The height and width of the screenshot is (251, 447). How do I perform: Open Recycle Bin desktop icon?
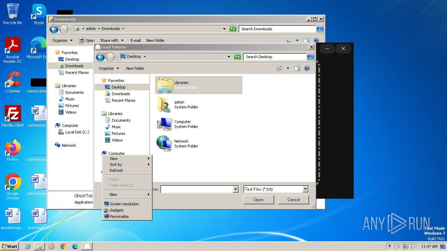click(x=13, y=14)
